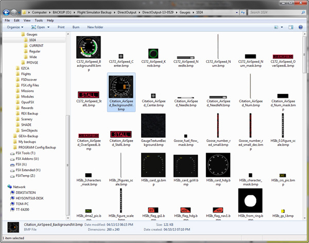
Task: Click New folder button
Action: tap(95, 27)
